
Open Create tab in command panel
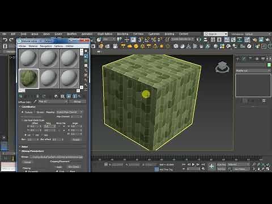click(x=238, y=58)
